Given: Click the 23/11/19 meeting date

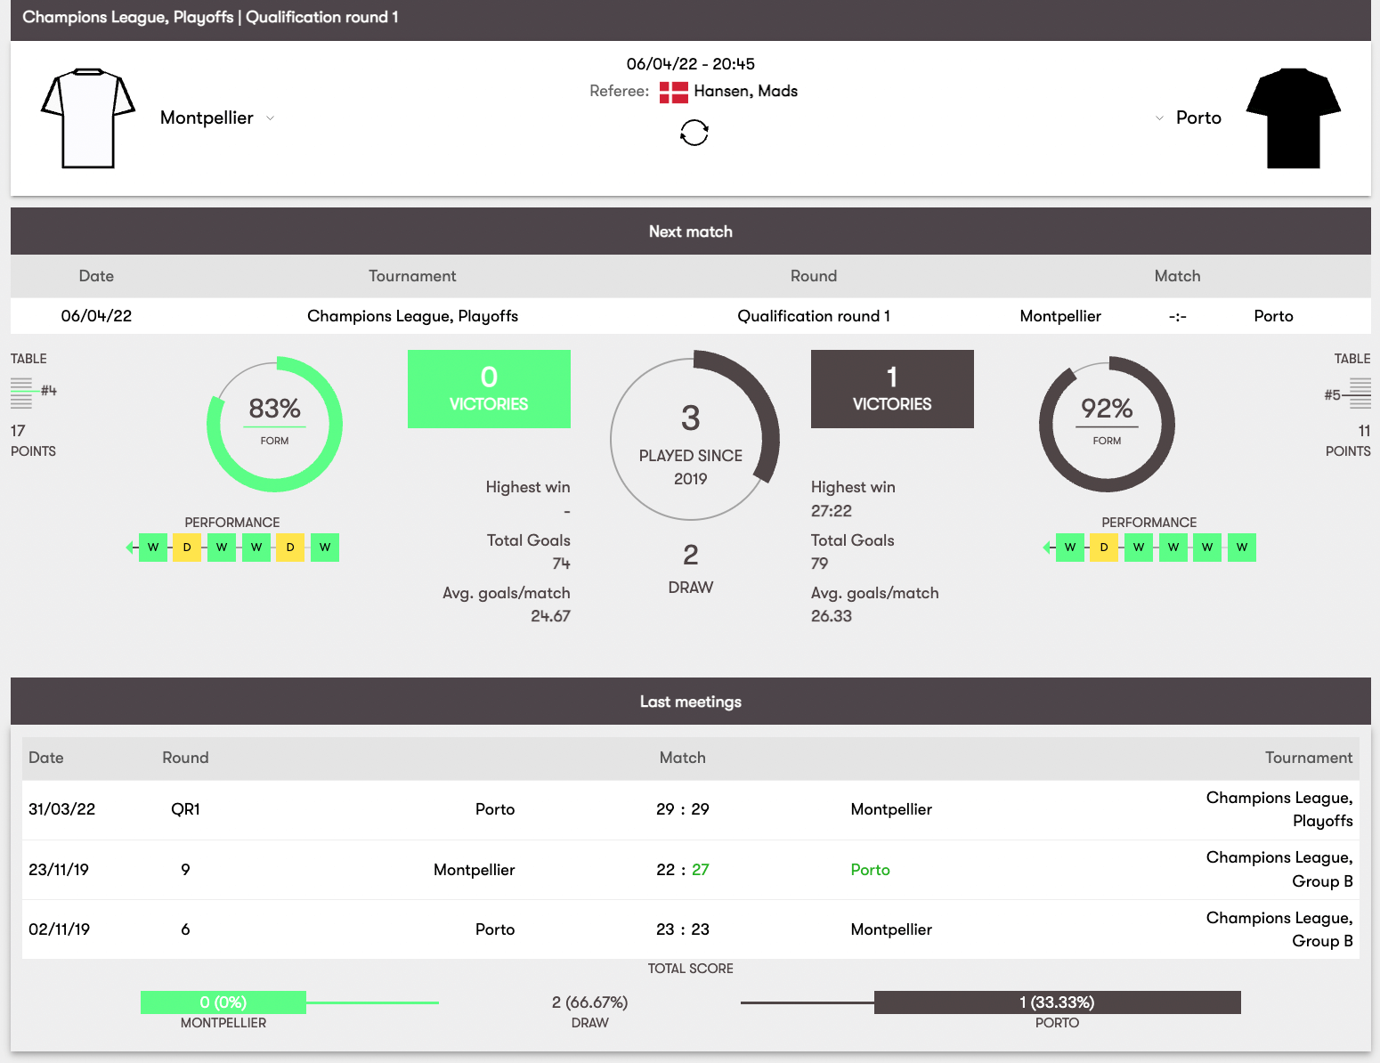Looking at the screenshot, I should pos(59,870).
